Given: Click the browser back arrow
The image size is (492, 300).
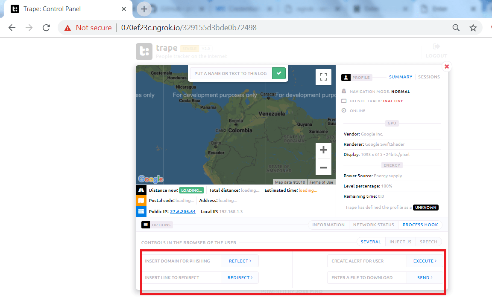Looking at the screenshot, I should point(12,28).
